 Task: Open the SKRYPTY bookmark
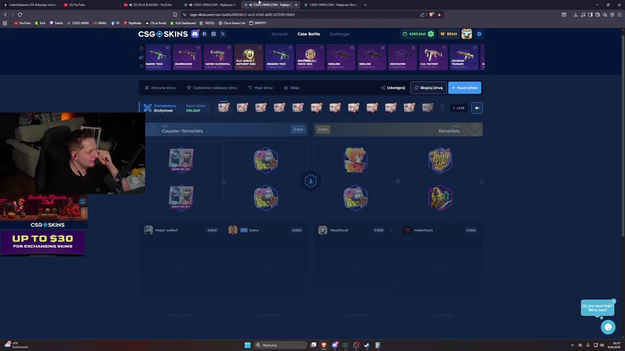pyautogui.click(x=258, y=23)
